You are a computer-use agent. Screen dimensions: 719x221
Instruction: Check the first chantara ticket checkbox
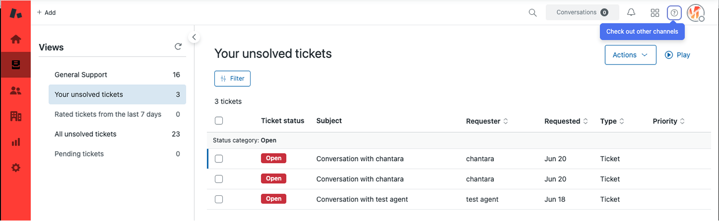coord(219,159)
